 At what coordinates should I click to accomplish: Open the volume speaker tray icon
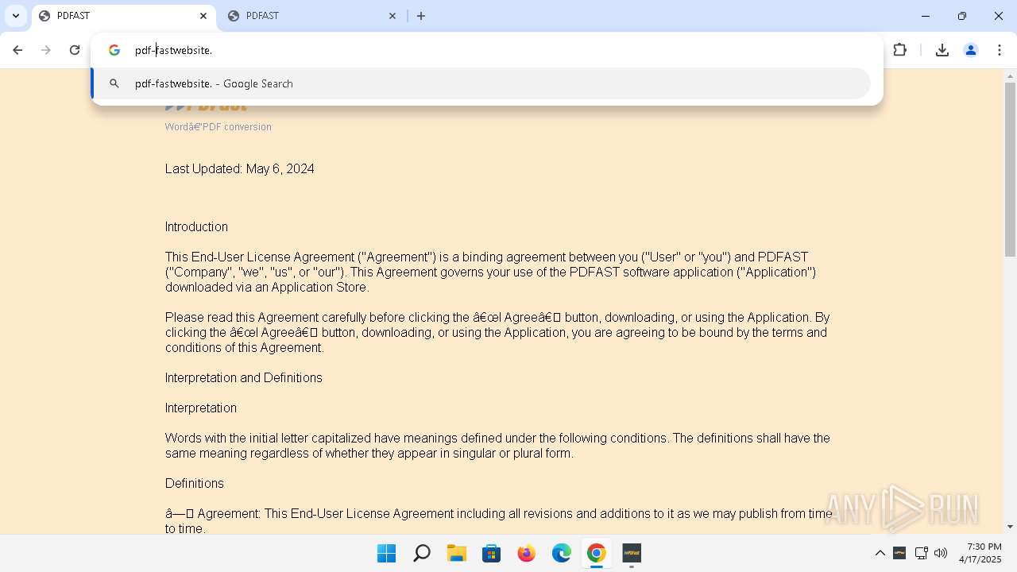[942, 553]
